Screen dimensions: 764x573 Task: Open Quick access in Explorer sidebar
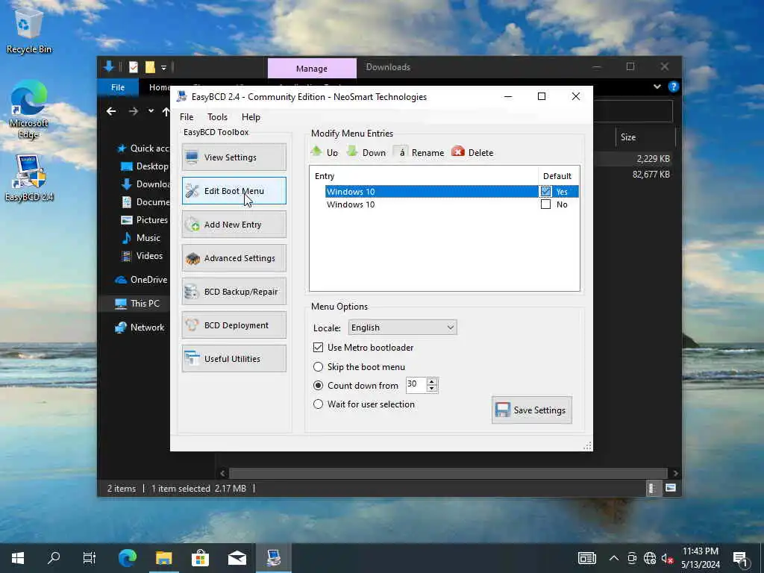143,148
